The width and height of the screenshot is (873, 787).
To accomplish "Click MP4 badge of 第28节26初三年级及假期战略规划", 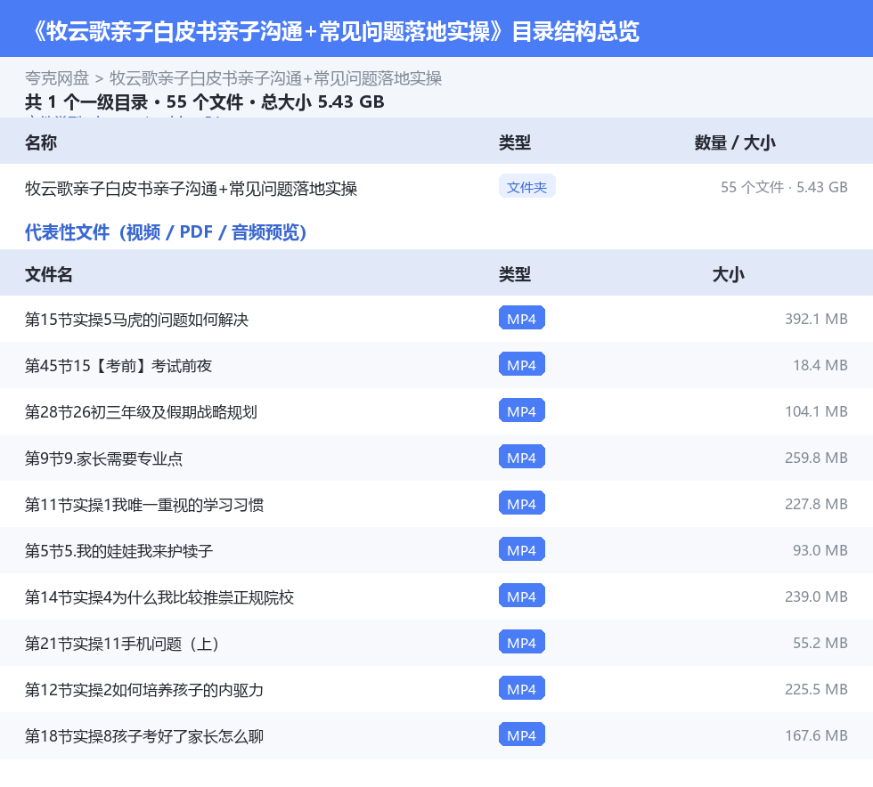I will pyautogui.click(x=522, y=410).
